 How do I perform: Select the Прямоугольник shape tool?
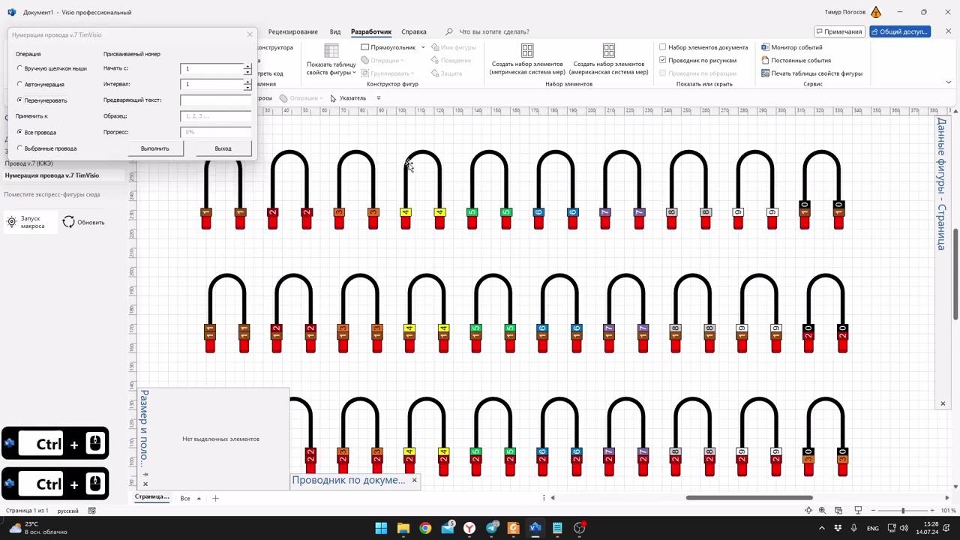388,47
